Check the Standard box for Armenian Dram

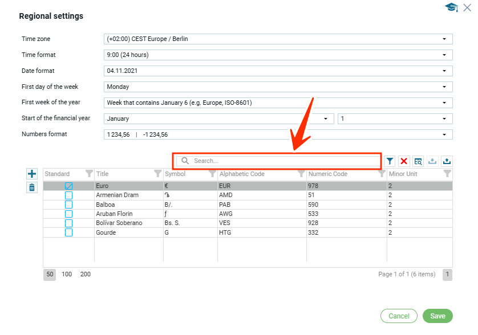pos(68,195)
